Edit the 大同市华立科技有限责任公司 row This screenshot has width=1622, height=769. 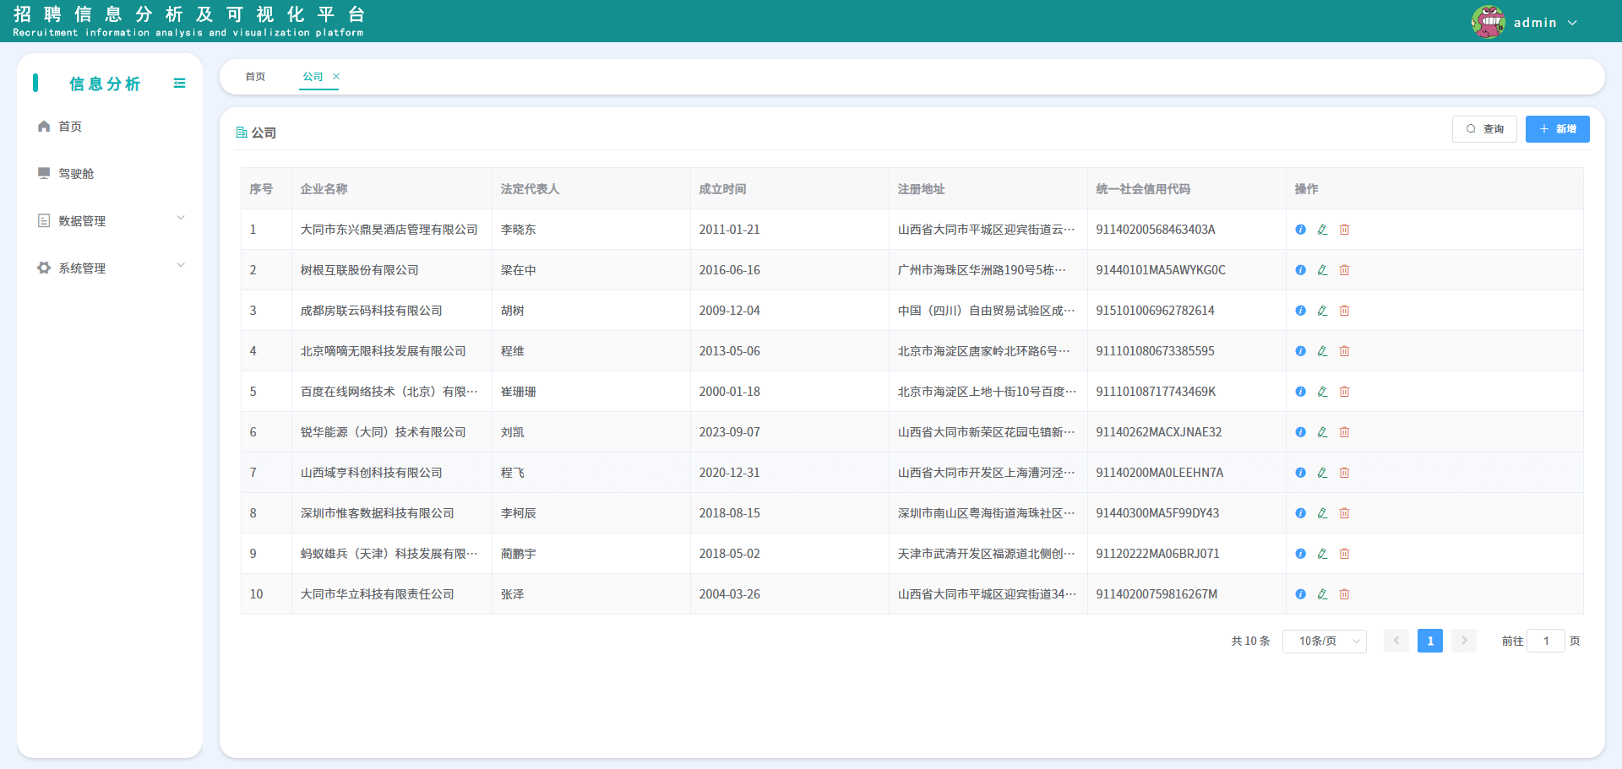point(1322,594)
